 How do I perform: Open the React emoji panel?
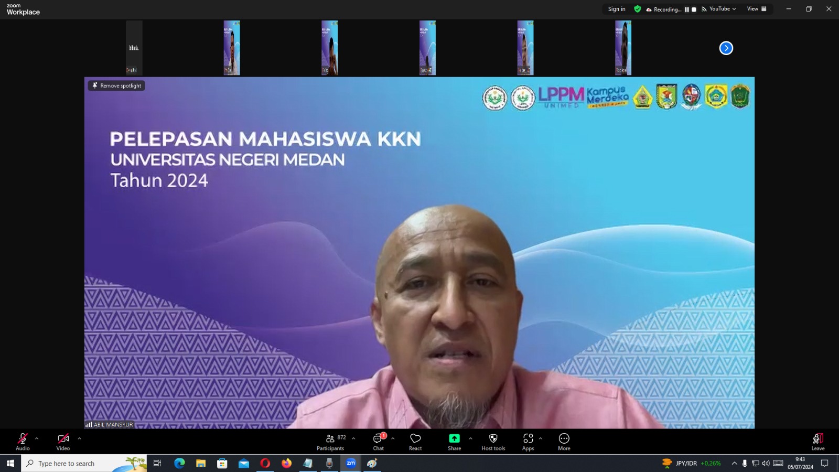tap(415, 442)
